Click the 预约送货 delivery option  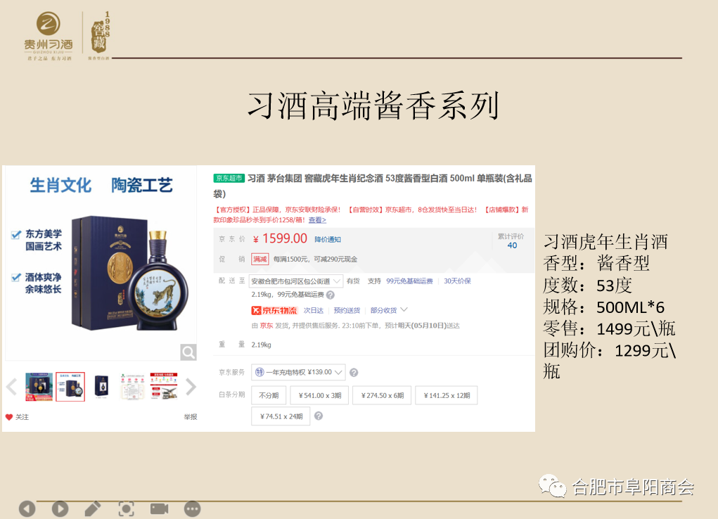click(x=347, y=311)
